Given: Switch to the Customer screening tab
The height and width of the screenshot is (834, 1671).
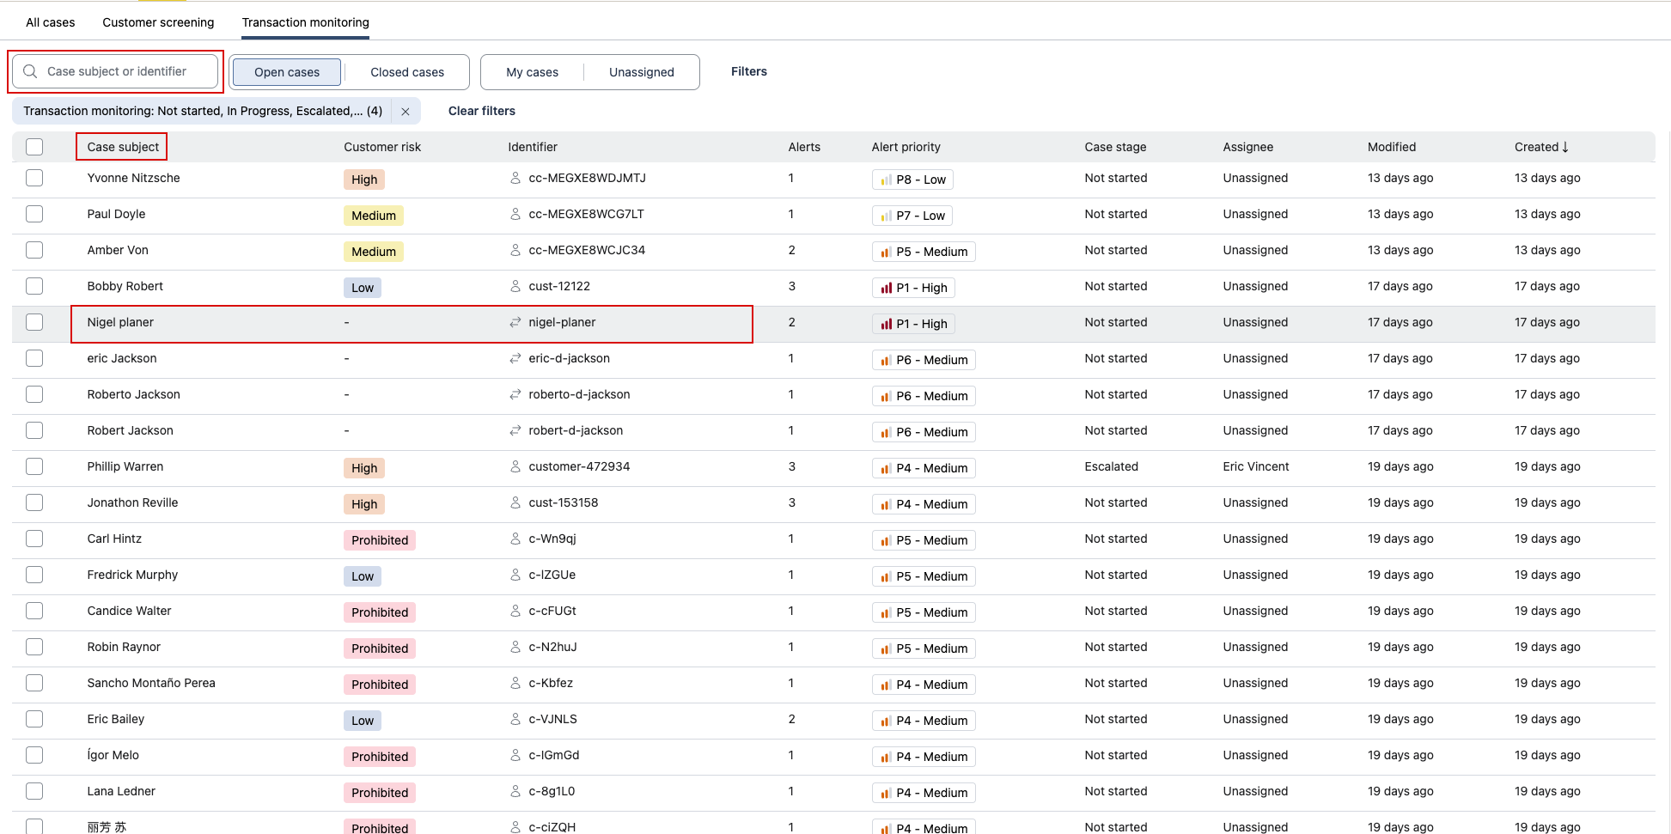Looking at the screenshot, I should 158,22.
